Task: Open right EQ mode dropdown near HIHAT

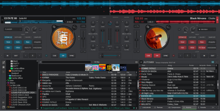Action: point(123,22)
